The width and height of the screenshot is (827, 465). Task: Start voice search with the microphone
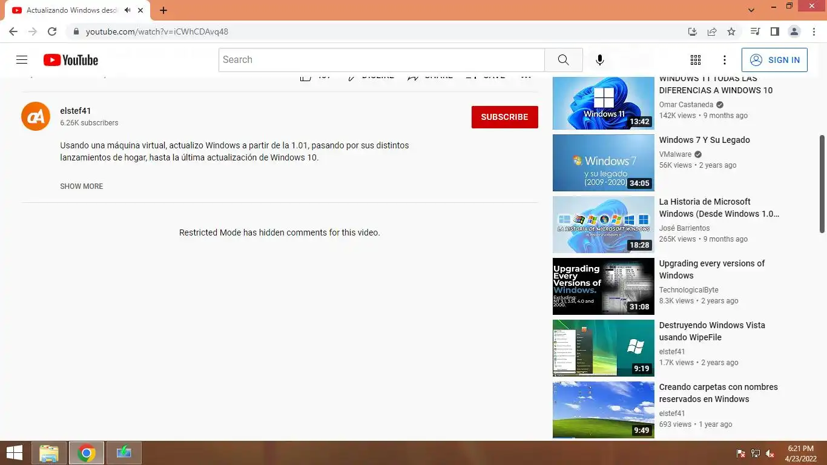(599, 60)
